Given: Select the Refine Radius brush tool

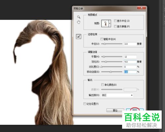Looking at the screenshot, I should (79, 36).
